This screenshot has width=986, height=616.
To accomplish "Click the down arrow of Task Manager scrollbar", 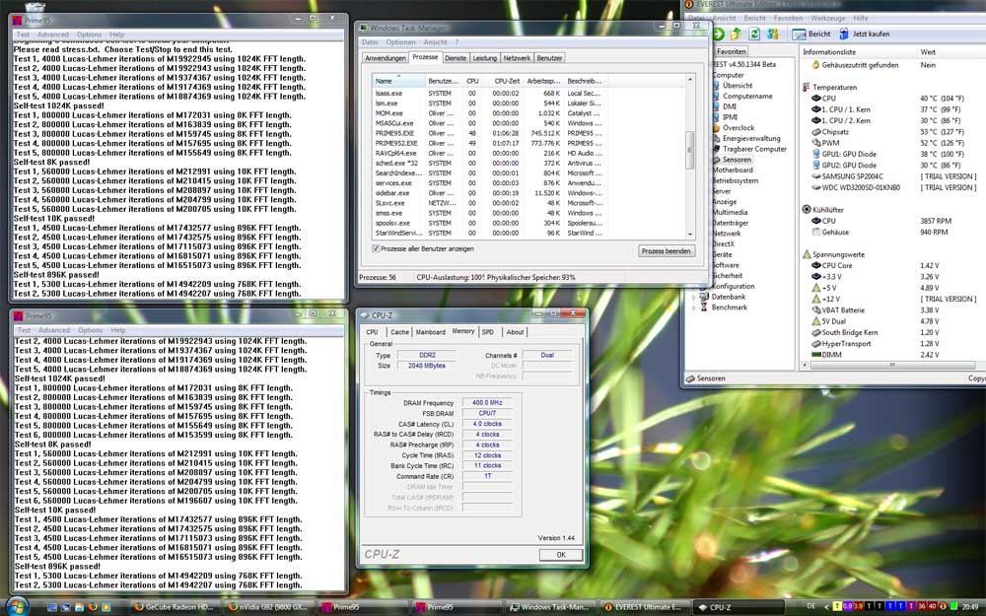I will coord(690,235).
